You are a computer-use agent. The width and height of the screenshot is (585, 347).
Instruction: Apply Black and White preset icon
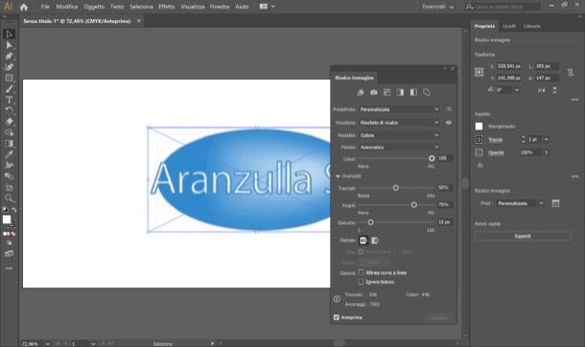(x=413, y=92)
